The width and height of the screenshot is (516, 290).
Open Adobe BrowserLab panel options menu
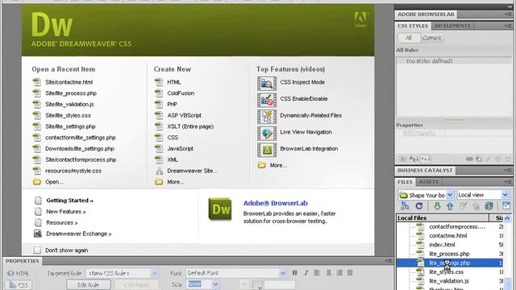tap(507, 14)
